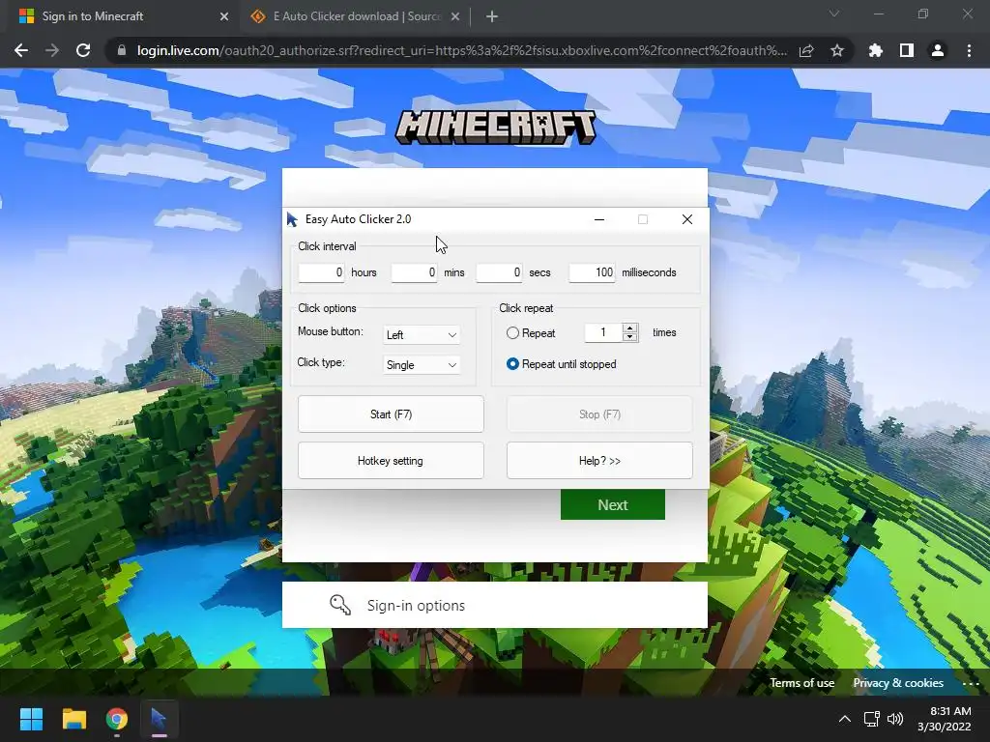Viewport: 990px width, 742px height.
Task: Open a new browser tab
Action: [x=492, y=16]
